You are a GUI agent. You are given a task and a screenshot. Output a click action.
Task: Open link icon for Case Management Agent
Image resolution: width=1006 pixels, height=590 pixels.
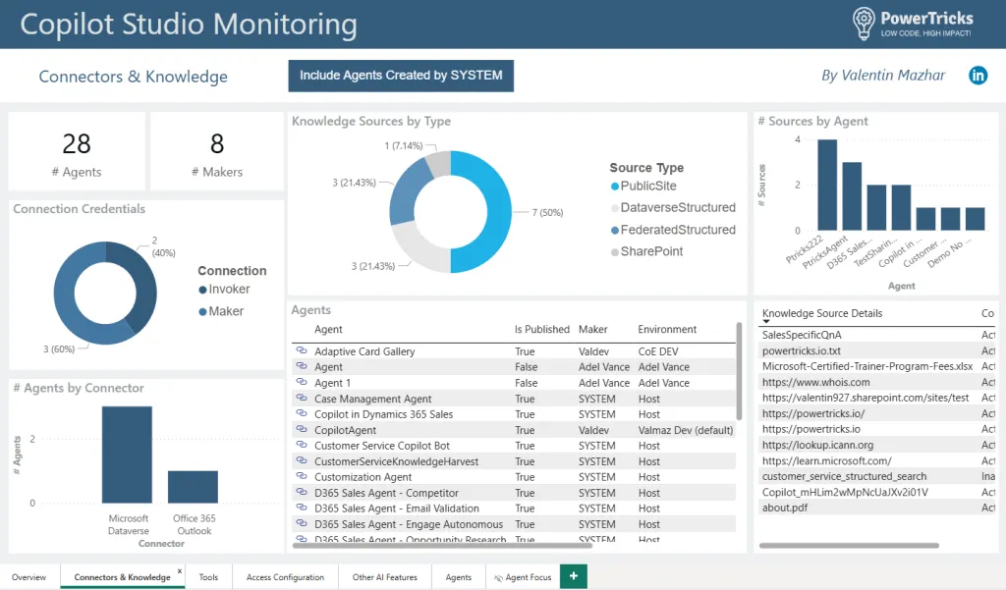(301, 399)
